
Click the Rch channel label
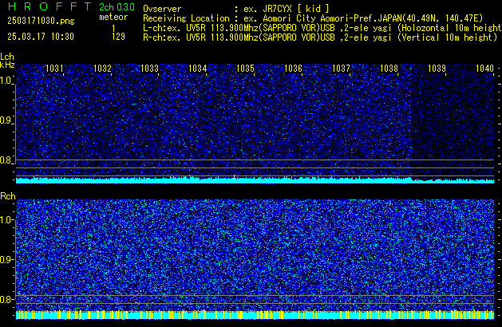click(8, 196)
